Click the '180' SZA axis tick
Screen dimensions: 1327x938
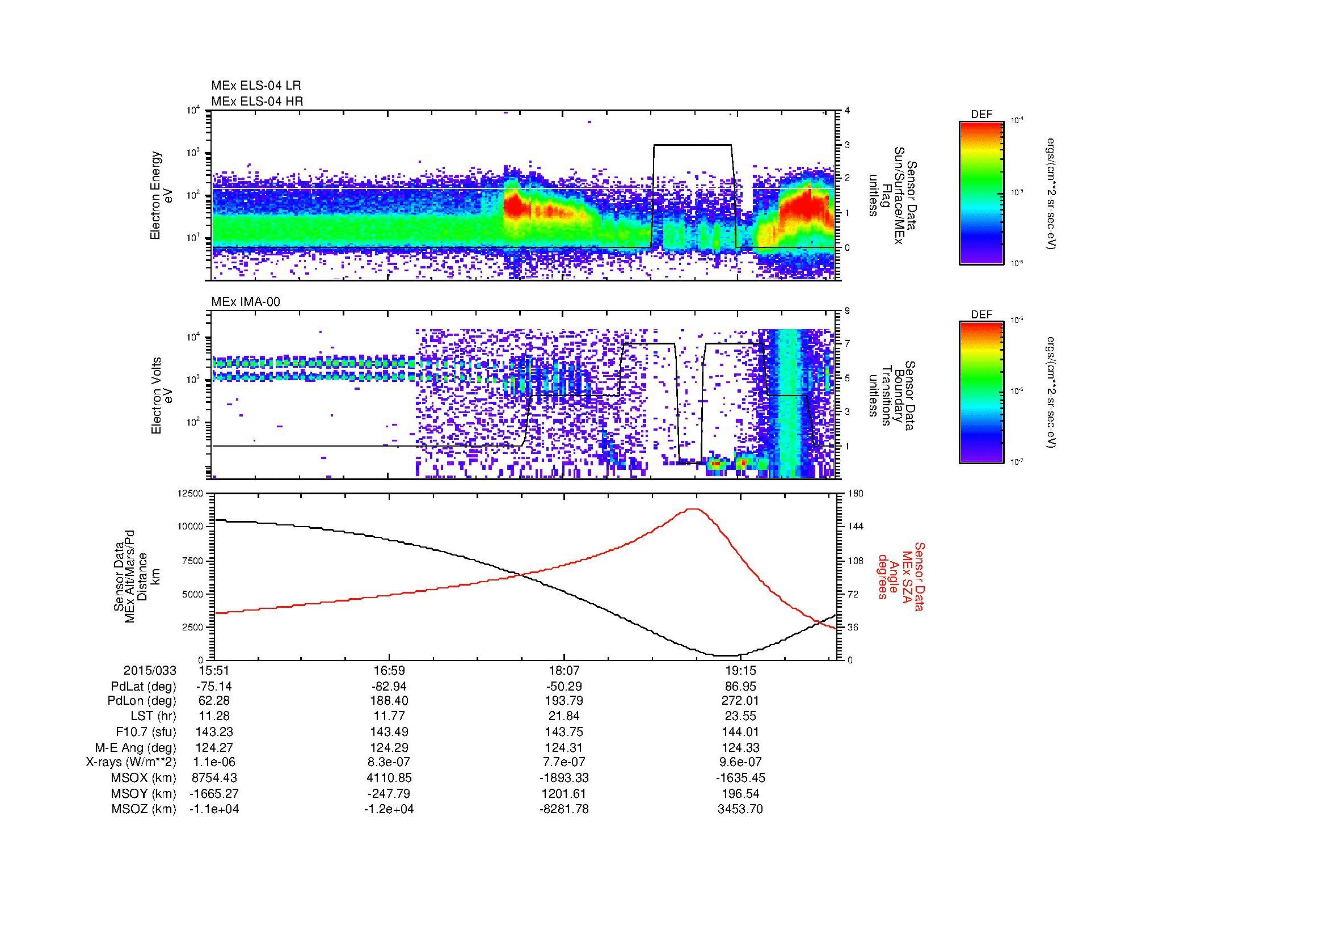pyautogui.click(x=855, y=493)
